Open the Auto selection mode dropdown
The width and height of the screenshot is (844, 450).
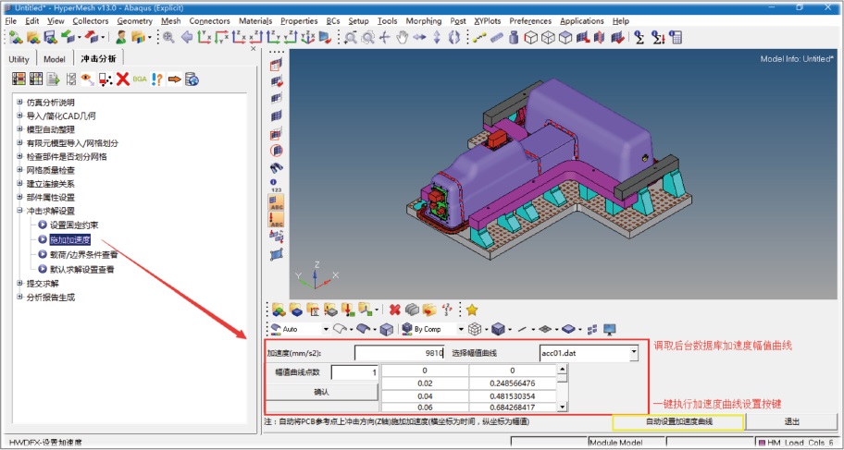pos(326,329)
